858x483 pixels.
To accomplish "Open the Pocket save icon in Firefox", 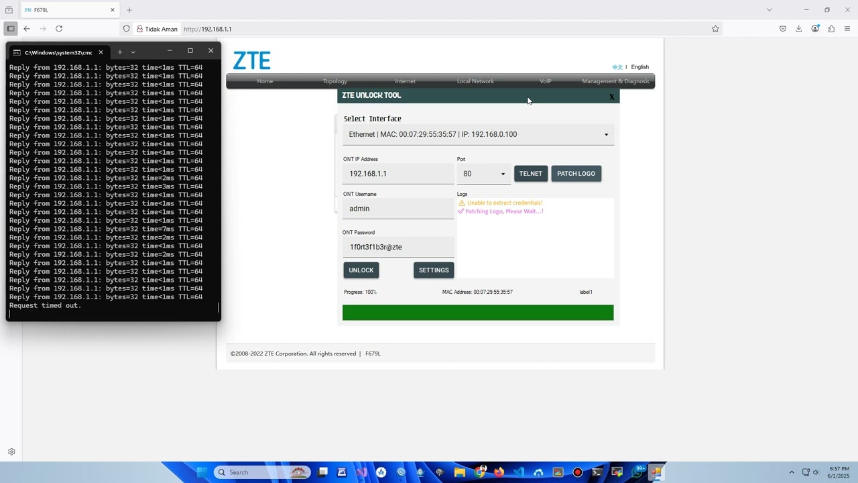I will coord(783,29).
